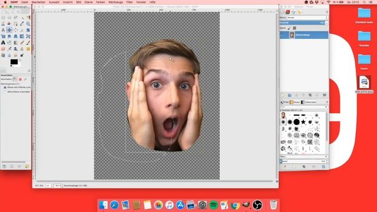The height and width of the screenshot is (212, 377).
Task: Open the Auswahl menu
Action: (x=54, y=2)
